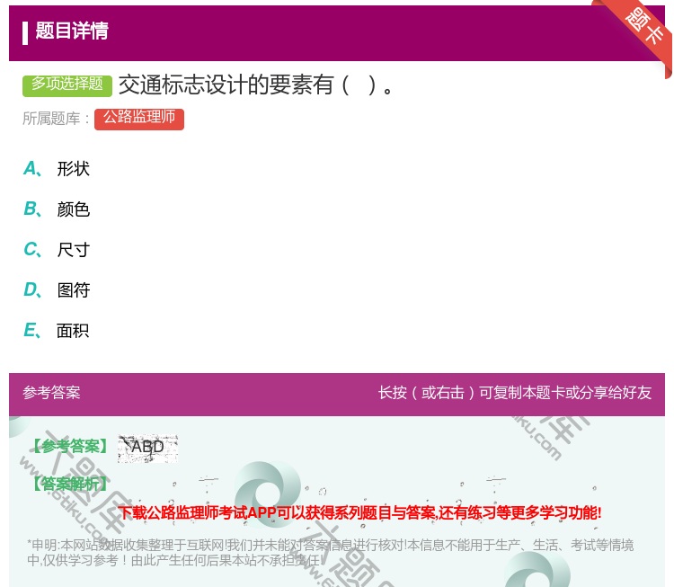Viewport: 674px width, 587px height.
Task: Open the 公路监理师 question bank tag
Action: click(139, 119)
